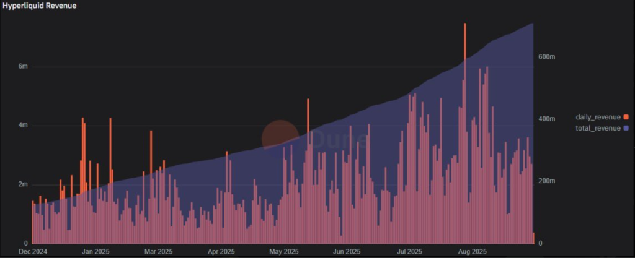Screen dimensions: 635x258
Task: Click the May 2025 x-axis label
Action: (x=283, y=252)
